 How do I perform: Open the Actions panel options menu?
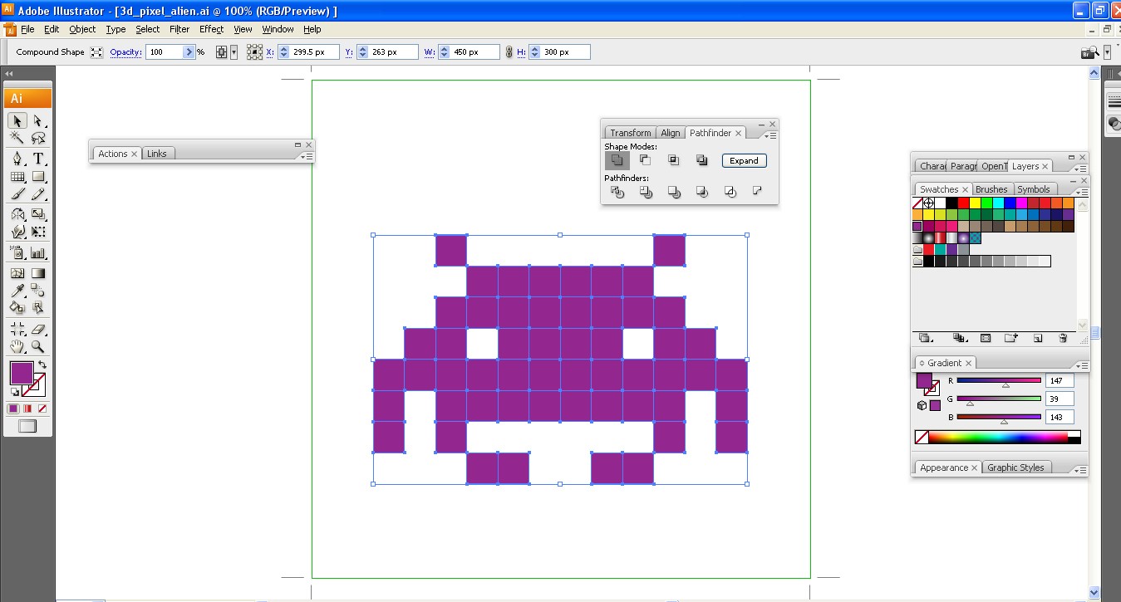pos(306,156)
